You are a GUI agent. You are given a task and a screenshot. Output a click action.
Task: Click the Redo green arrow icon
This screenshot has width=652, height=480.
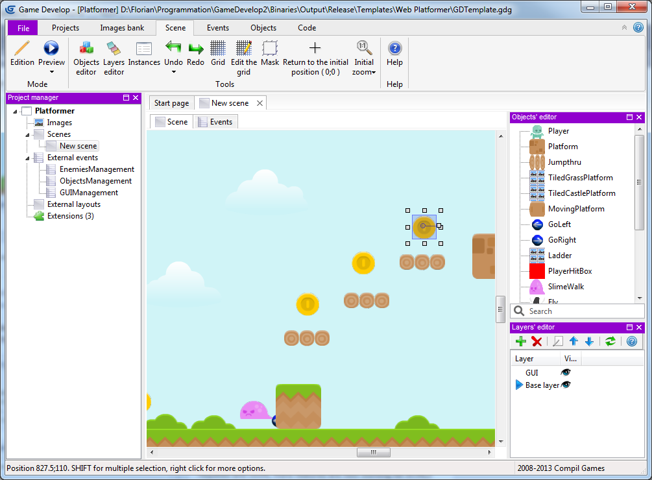point(195,49)
